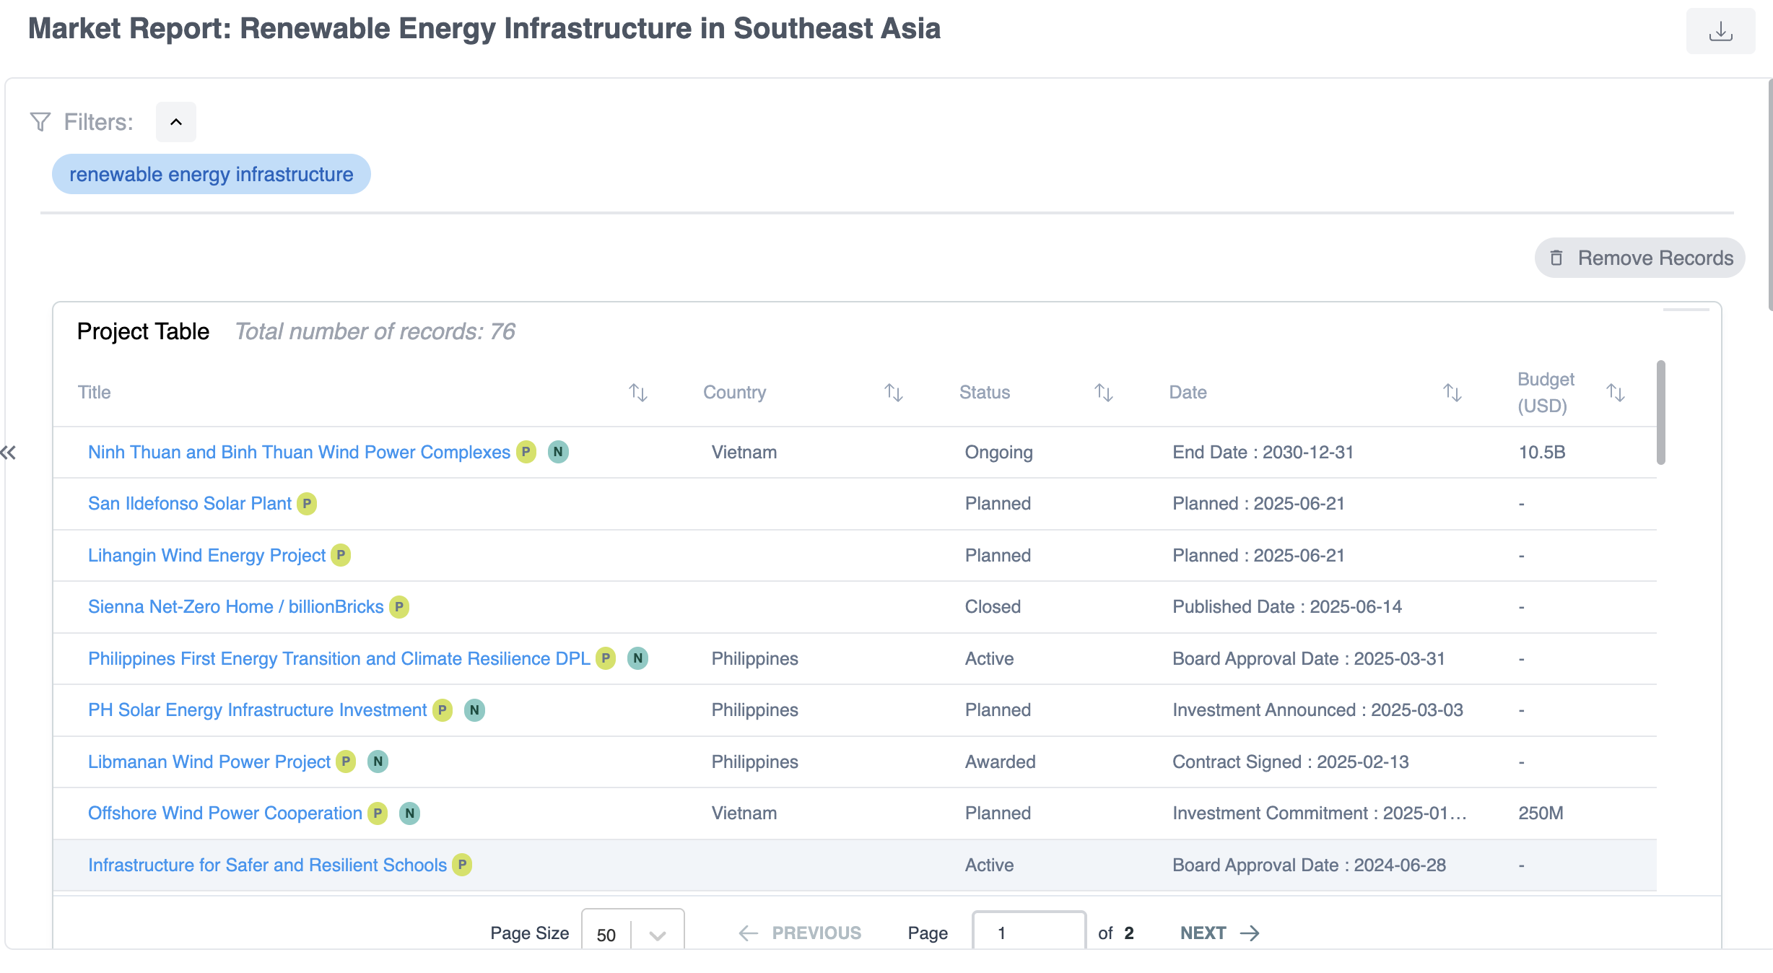Viewport: 1773px width, 973px height.
Task: Click the 250M budget cell
Action: tap(1541, 813)
